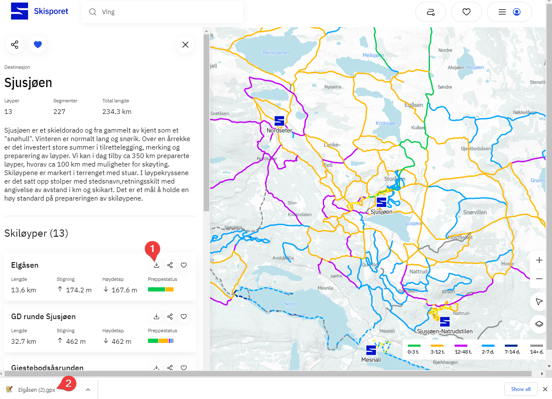Image resolution: width=552 pixels, height=399 pixels.
Task: Open favorites heart button in header
Action: pyautogui.click(x=467, y=12)
